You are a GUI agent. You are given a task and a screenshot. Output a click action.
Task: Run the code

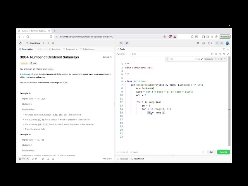click(211, 152)
